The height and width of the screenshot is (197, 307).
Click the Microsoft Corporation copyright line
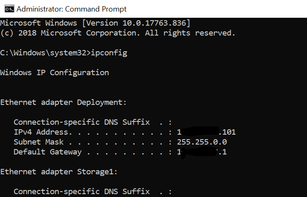[117, 33]
